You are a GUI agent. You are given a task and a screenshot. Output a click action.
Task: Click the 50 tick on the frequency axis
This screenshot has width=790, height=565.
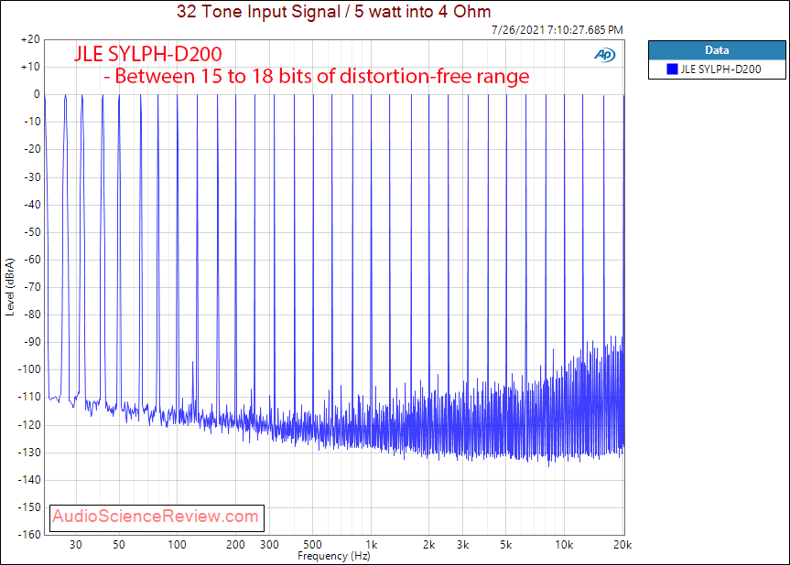click(118, 544)
